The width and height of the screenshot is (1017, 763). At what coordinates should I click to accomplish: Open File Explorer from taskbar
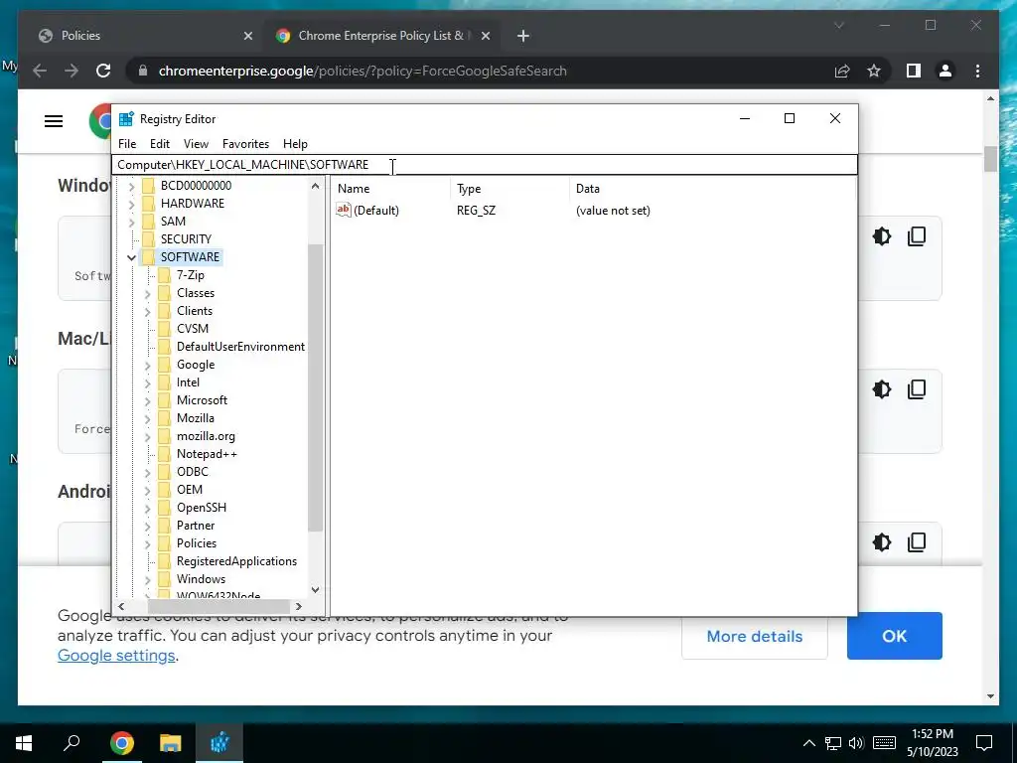pos(170,743)
